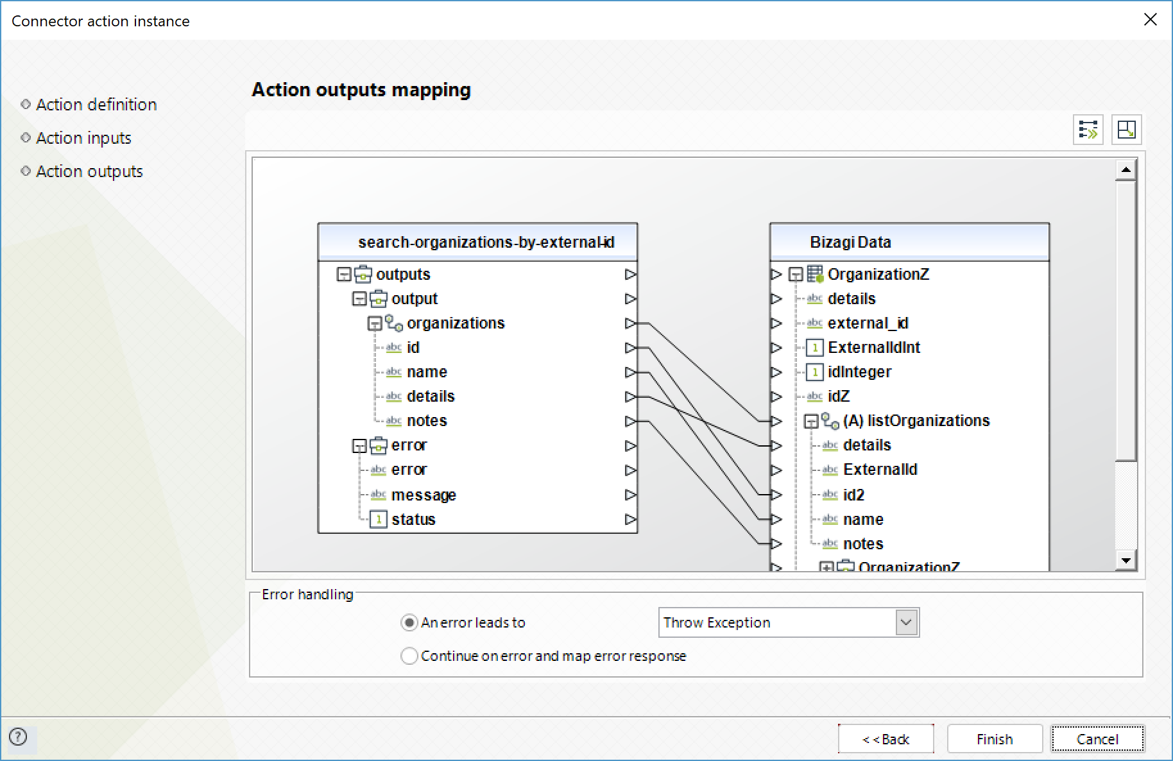Click the output briefcase node icon
1173x761 pixels.
click(379, 299)
